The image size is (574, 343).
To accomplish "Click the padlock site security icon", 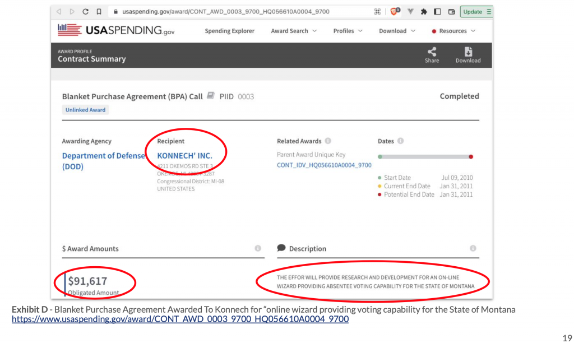I will tap(115, 12).
